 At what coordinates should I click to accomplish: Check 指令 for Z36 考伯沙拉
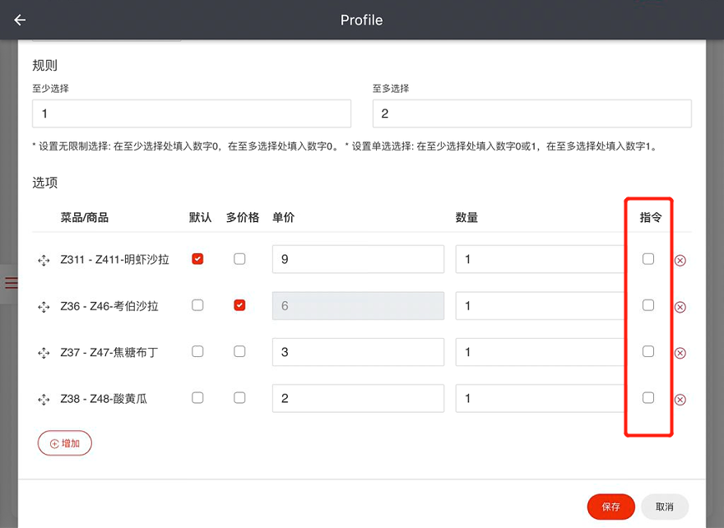point(648,305)
